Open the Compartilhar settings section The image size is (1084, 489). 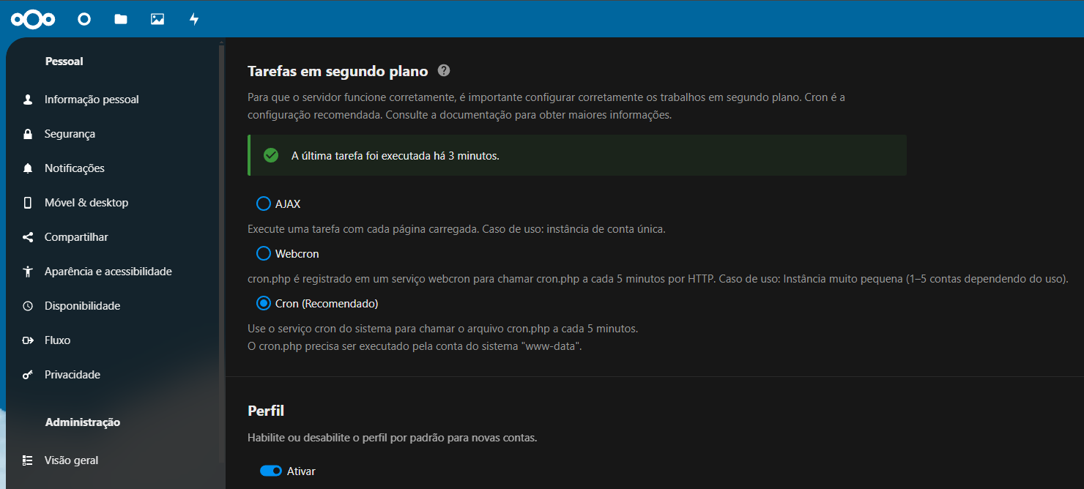point(76,237)
